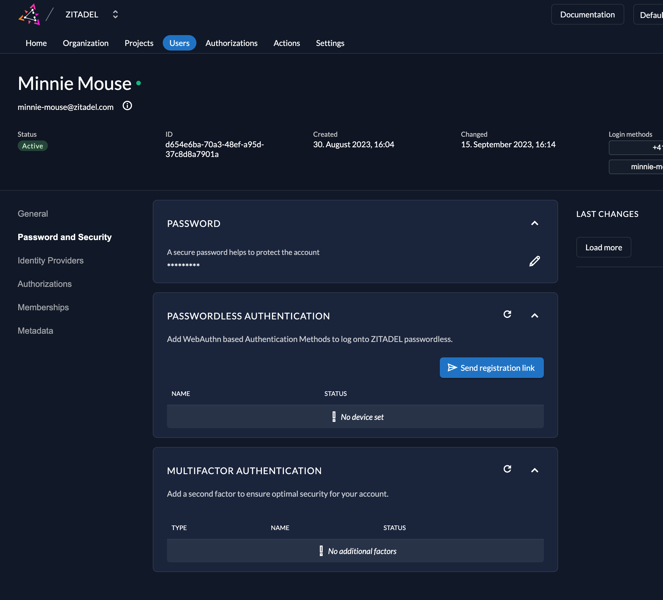Go to the Home tab
The image size is (663, 600).
tap(36, 43)
